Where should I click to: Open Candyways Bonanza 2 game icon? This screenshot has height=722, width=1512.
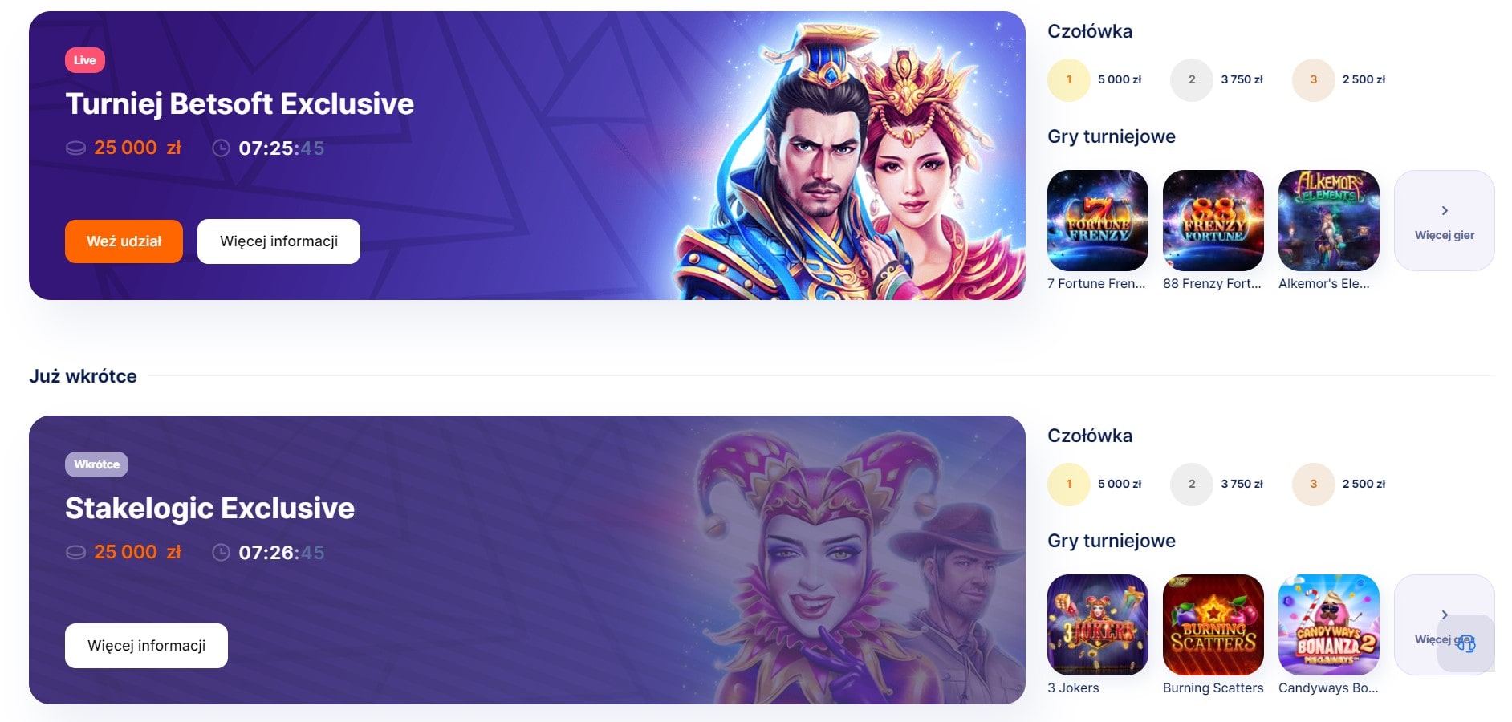pos(1328,625)
